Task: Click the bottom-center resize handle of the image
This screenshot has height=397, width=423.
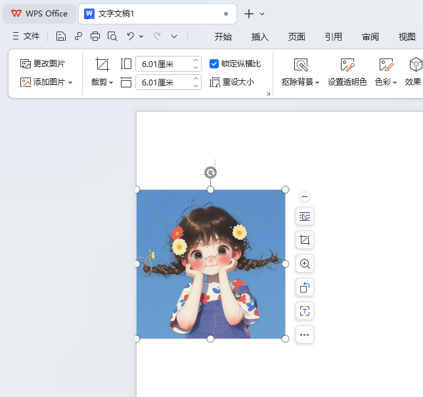Action: pyautogui.click(x=210, y=339)
